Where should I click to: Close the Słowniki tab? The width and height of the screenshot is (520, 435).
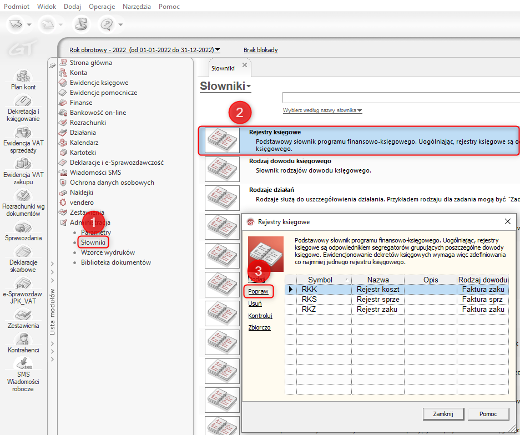point(245,65)
